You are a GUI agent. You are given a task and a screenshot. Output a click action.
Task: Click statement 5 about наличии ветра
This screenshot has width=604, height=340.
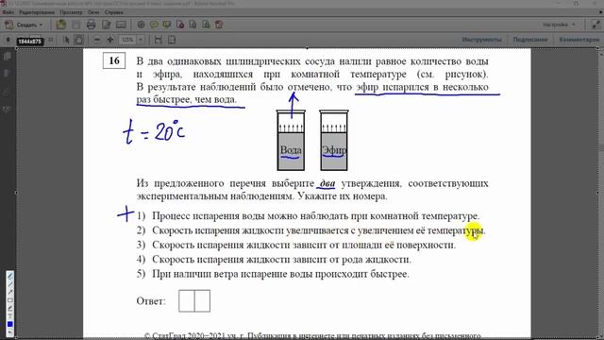(273, 274)
